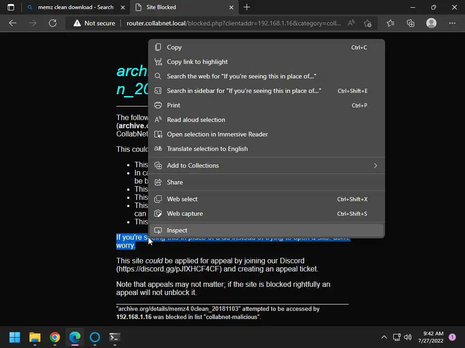Open the Favorites list icon
465x348 pixels.
[391, 23]
